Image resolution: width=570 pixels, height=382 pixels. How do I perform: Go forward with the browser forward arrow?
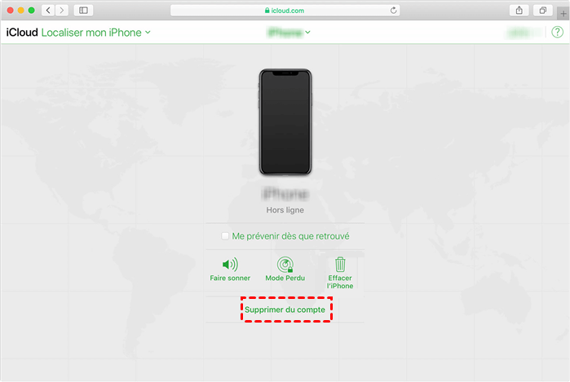[62, 10]
